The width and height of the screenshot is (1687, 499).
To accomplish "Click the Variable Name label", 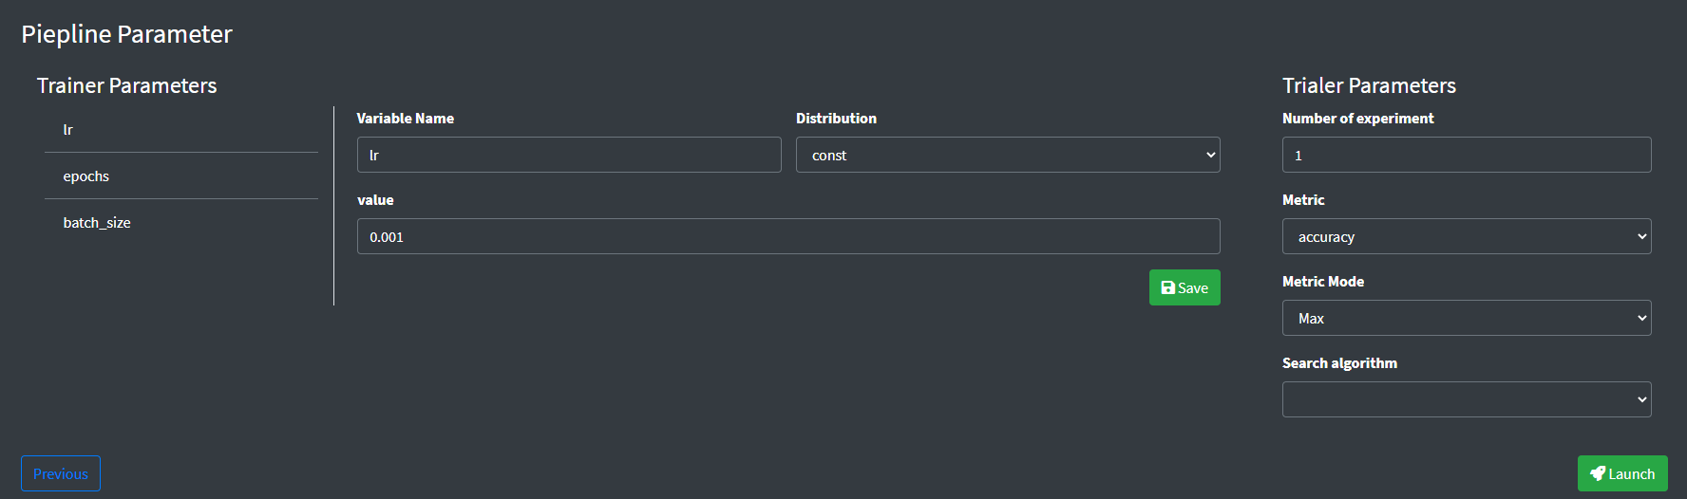I will (x=406, y=119).
